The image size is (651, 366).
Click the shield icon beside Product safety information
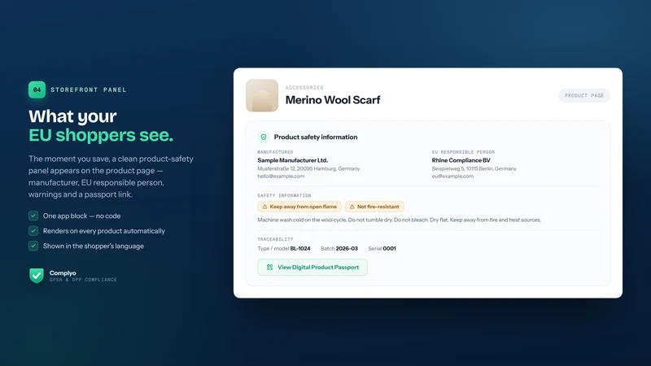click(x=264, y=137)
